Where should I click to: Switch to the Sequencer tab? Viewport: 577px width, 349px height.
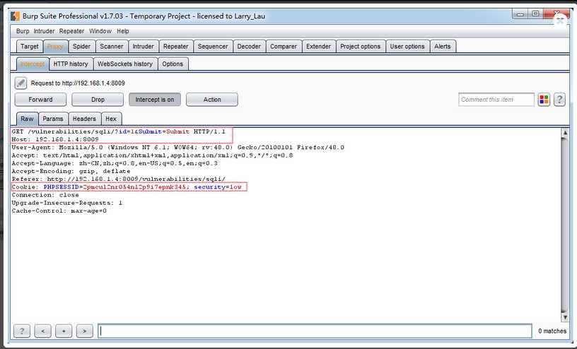(213, 47)
